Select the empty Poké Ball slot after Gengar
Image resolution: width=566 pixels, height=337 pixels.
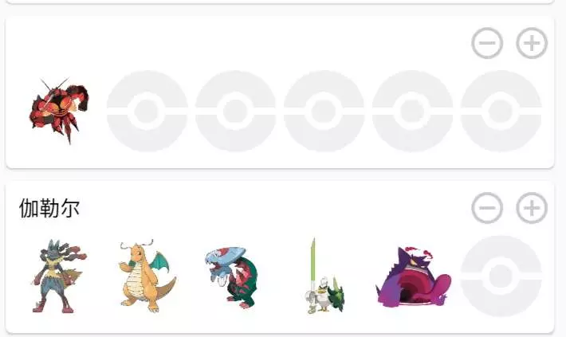tap(501, 276)
